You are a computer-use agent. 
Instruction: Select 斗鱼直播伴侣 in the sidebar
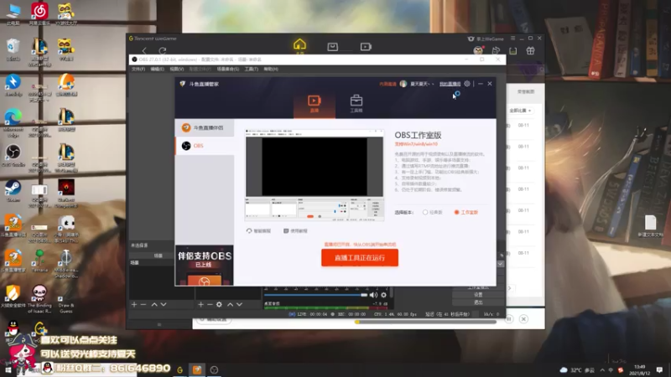205,128
